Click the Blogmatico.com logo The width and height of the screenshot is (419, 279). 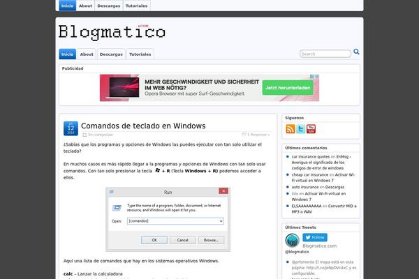[x=112, y=32]
